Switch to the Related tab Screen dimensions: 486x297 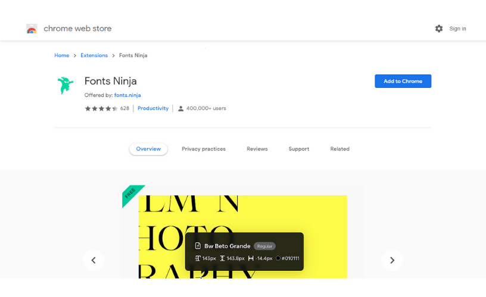[x=339, y=149]
